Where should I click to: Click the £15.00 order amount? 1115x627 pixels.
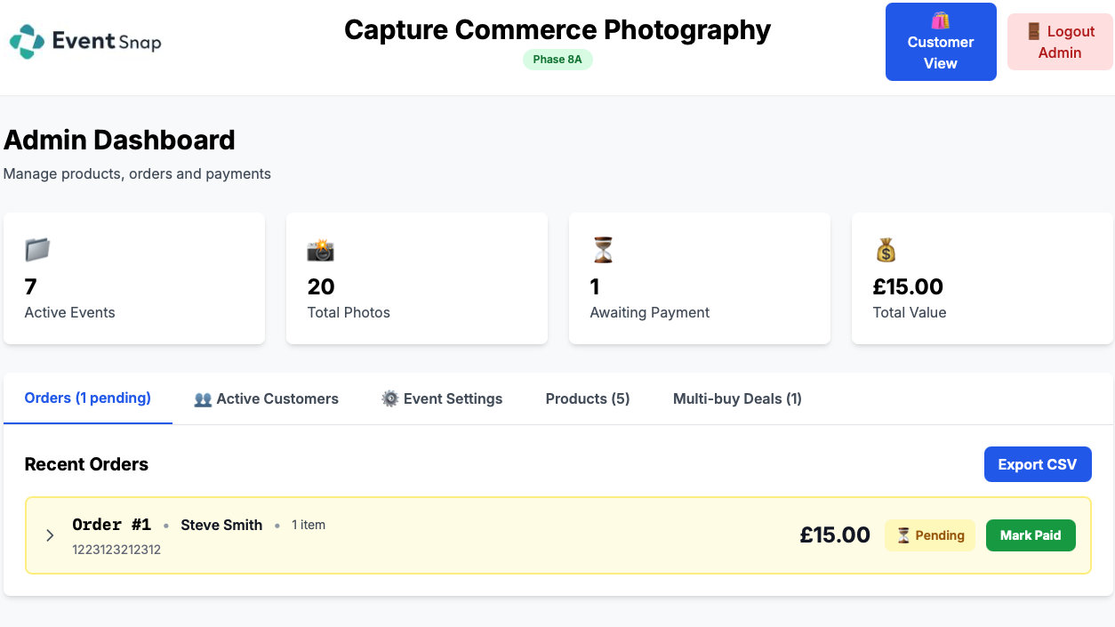pos(835,535)
